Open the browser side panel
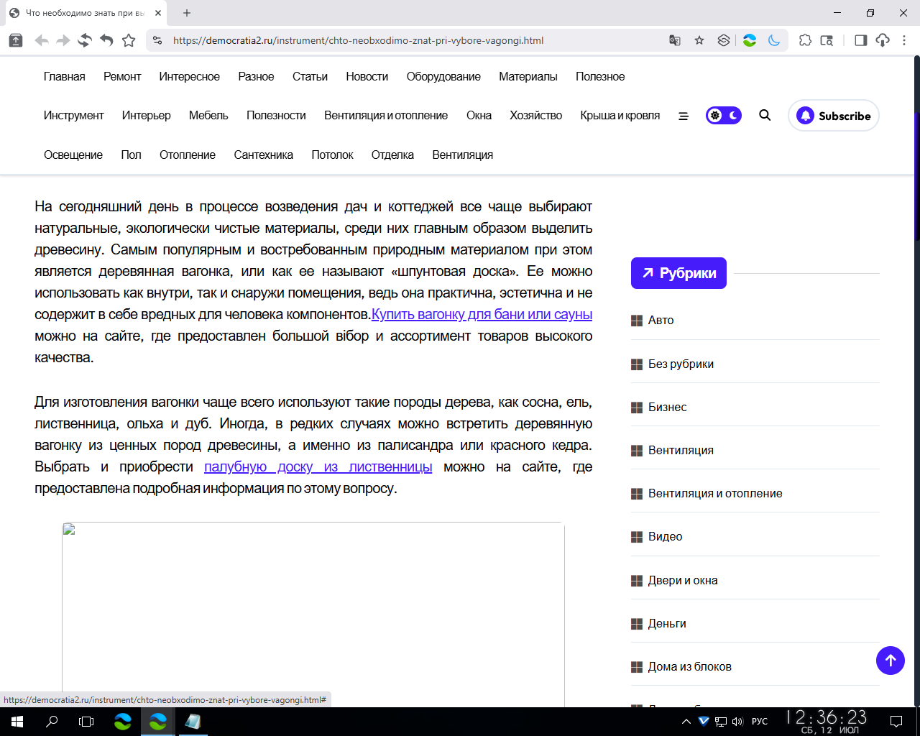 pyautogui.click(x=860, y=40)
